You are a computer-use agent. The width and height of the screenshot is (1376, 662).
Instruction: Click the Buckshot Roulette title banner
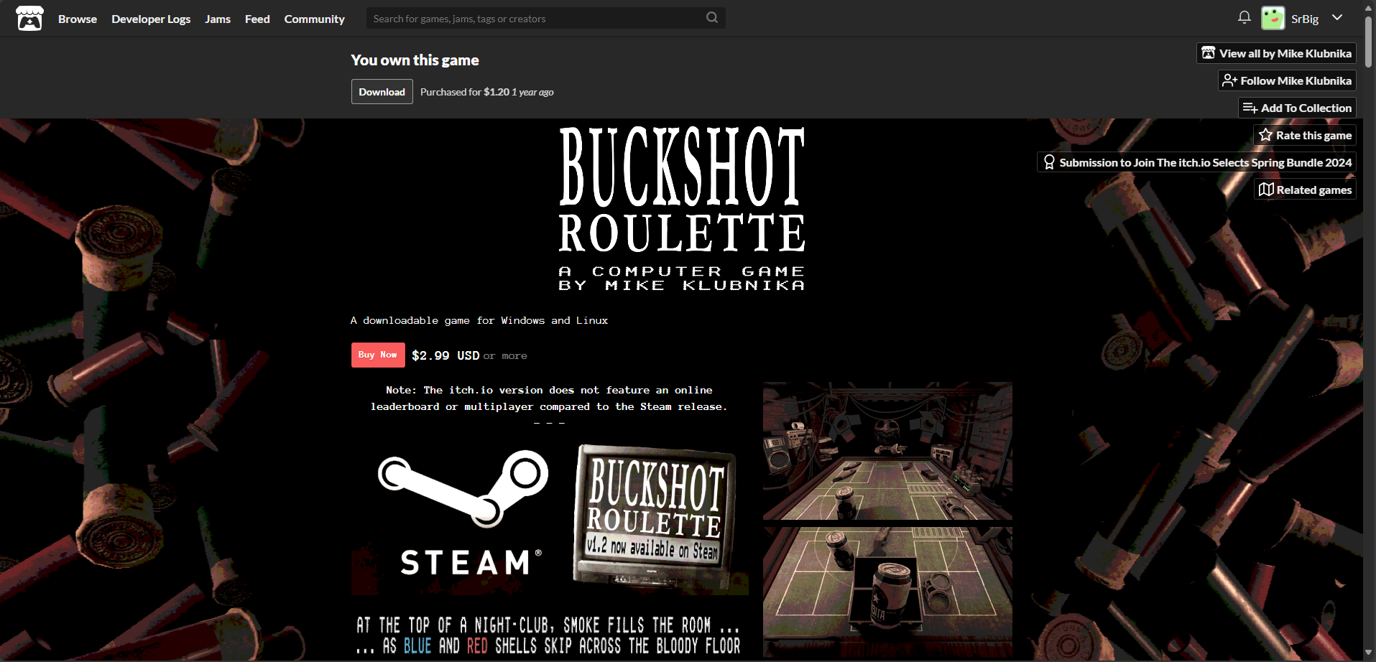[x=682, y=208]
